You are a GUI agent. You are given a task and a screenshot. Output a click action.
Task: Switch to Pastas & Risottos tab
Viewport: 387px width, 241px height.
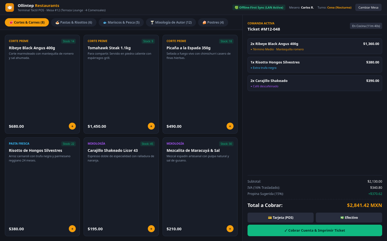point(74,22)
